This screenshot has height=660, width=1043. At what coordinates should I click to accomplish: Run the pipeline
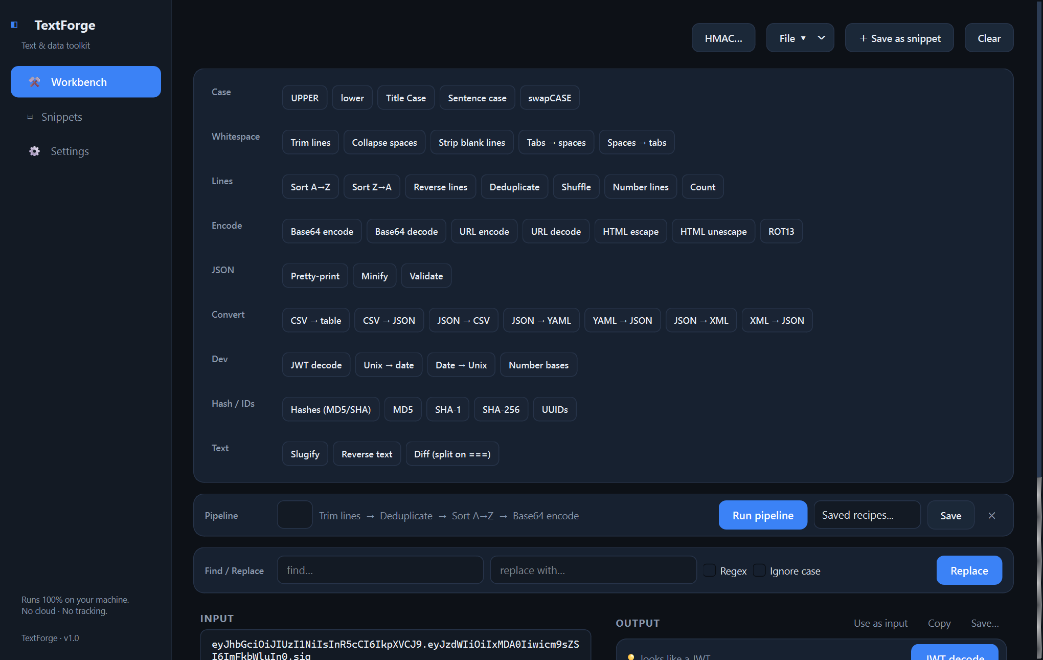pos(763,515)
